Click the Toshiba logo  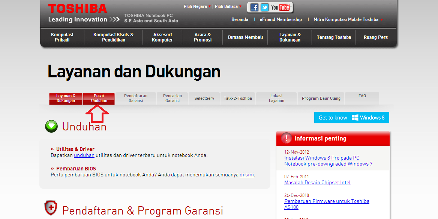click(x=77, y=8)
